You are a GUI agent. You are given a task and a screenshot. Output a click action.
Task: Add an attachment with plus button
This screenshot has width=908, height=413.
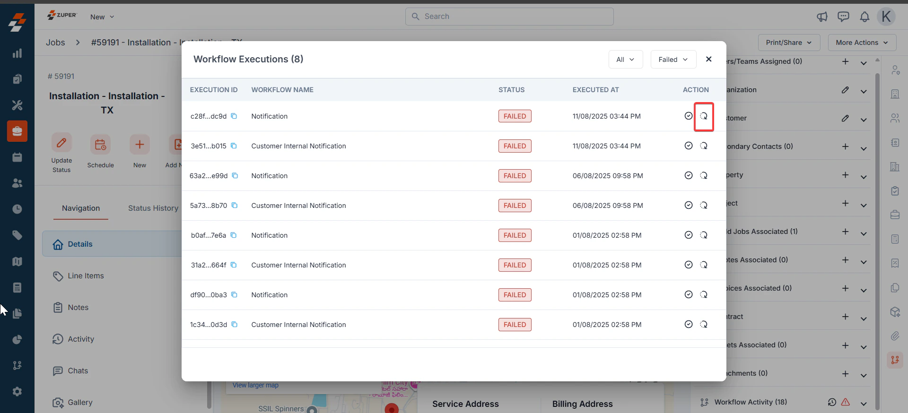click(x=845, y=374)
